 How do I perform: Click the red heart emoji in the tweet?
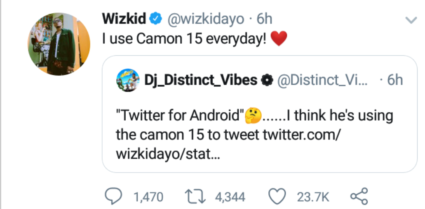279,39
